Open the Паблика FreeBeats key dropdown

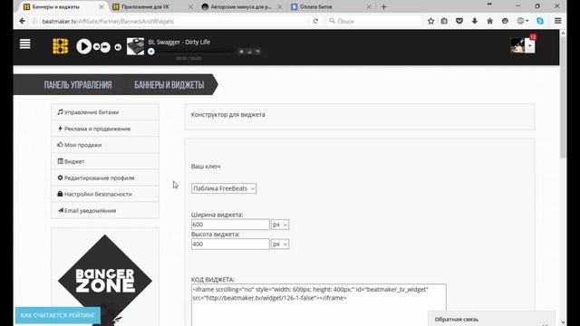[x=224, y=188]
